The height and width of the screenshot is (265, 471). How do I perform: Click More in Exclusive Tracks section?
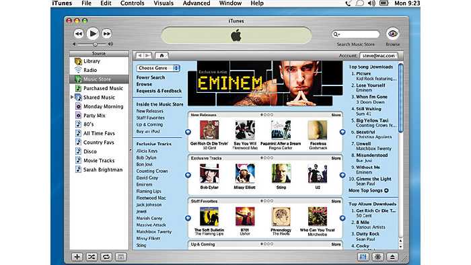336,158
